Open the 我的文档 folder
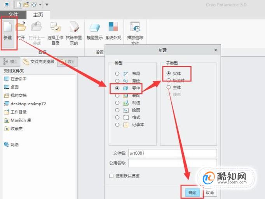This screenshot has height=199, width=265. (15, 95)
